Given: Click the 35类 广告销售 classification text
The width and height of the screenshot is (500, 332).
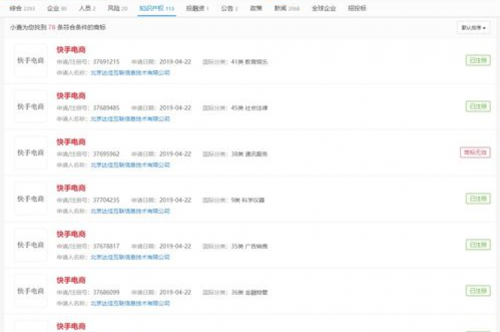Looking at the screenshot, I should click(x=249, y=246).
